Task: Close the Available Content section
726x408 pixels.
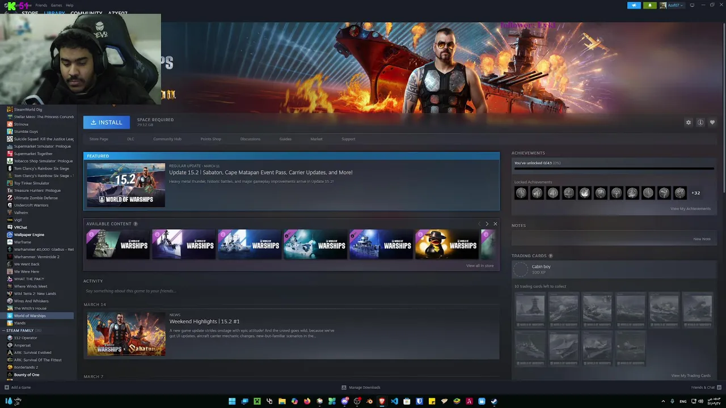Action: point(495,224)
